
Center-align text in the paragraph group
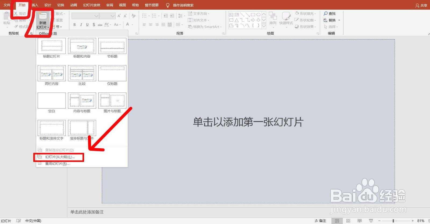[x=150, y=25]
